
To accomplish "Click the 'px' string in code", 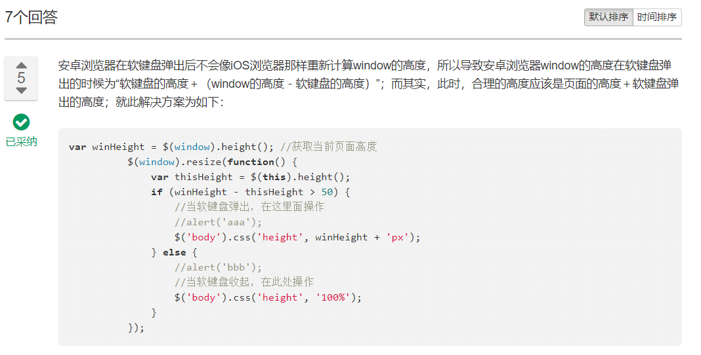I will [x=398, y=237].
